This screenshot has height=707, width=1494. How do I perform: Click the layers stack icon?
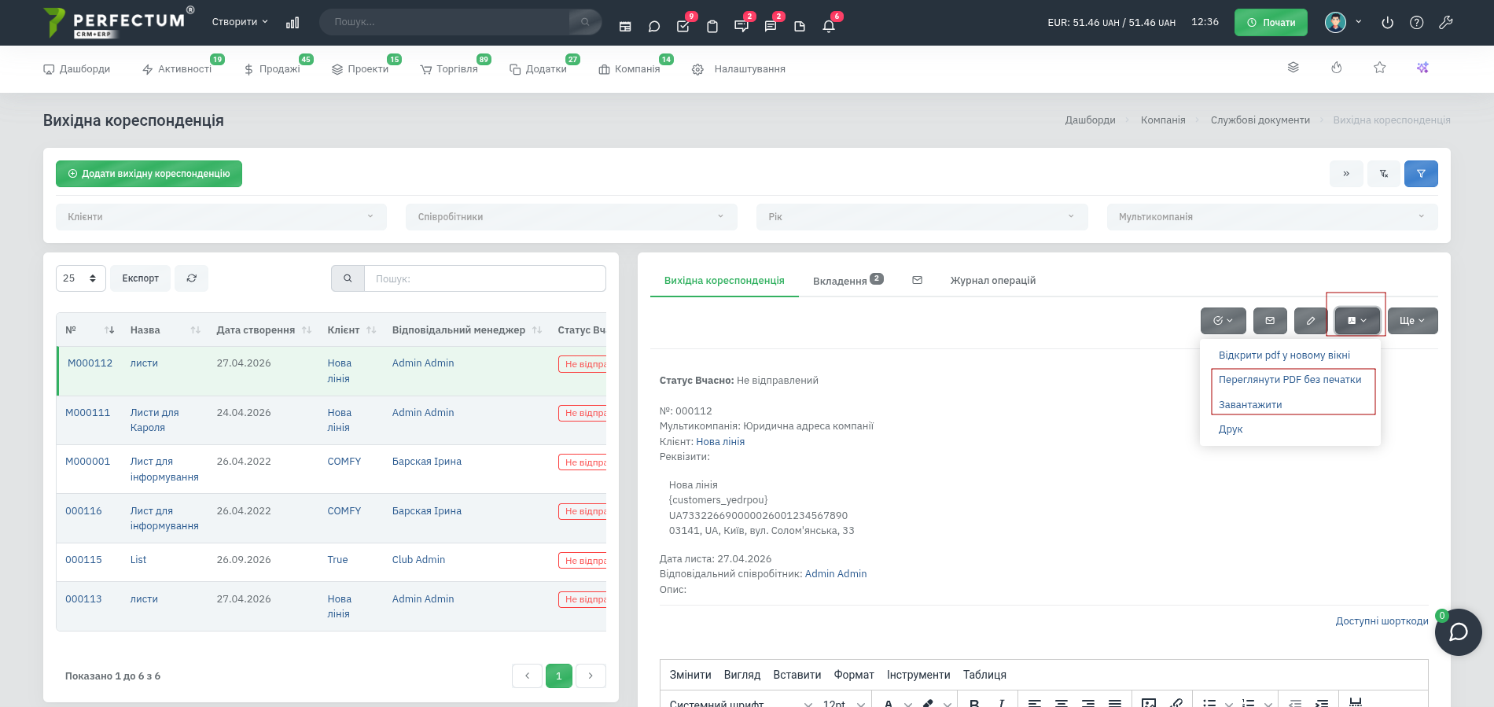click(1293, 68)
